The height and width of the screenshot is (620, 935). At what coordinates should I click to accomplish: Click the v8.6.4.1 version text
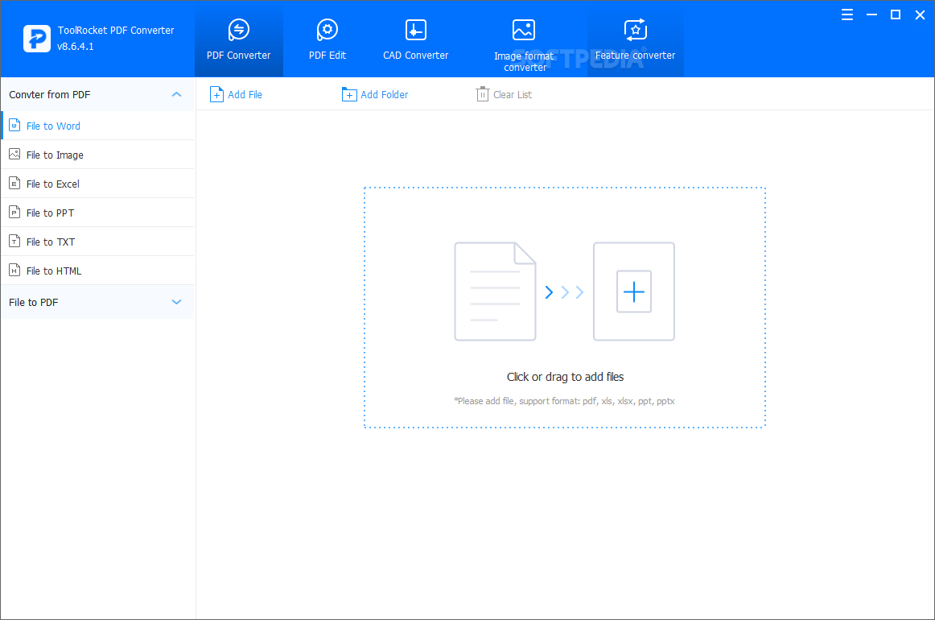click(x=76, y=47)
